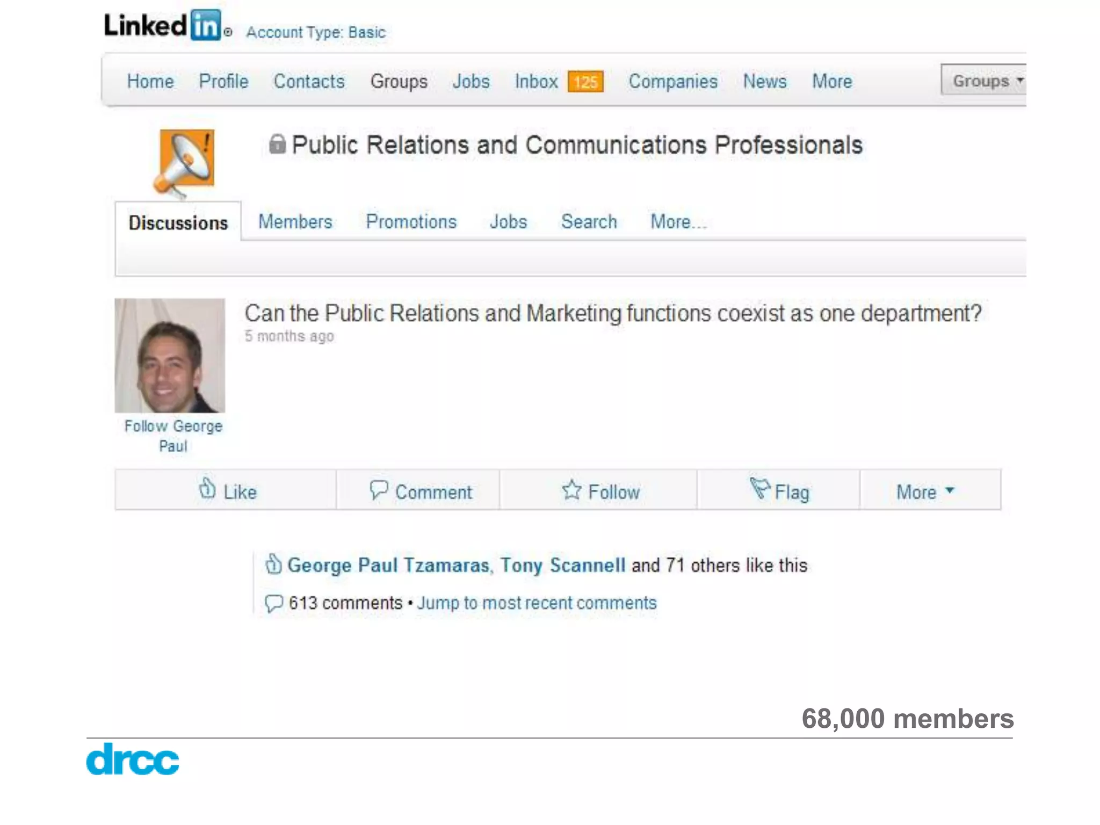Screen dimensions: 1100x825
Task: Click the thumbs-up Like button
Action: coord(226,491)
